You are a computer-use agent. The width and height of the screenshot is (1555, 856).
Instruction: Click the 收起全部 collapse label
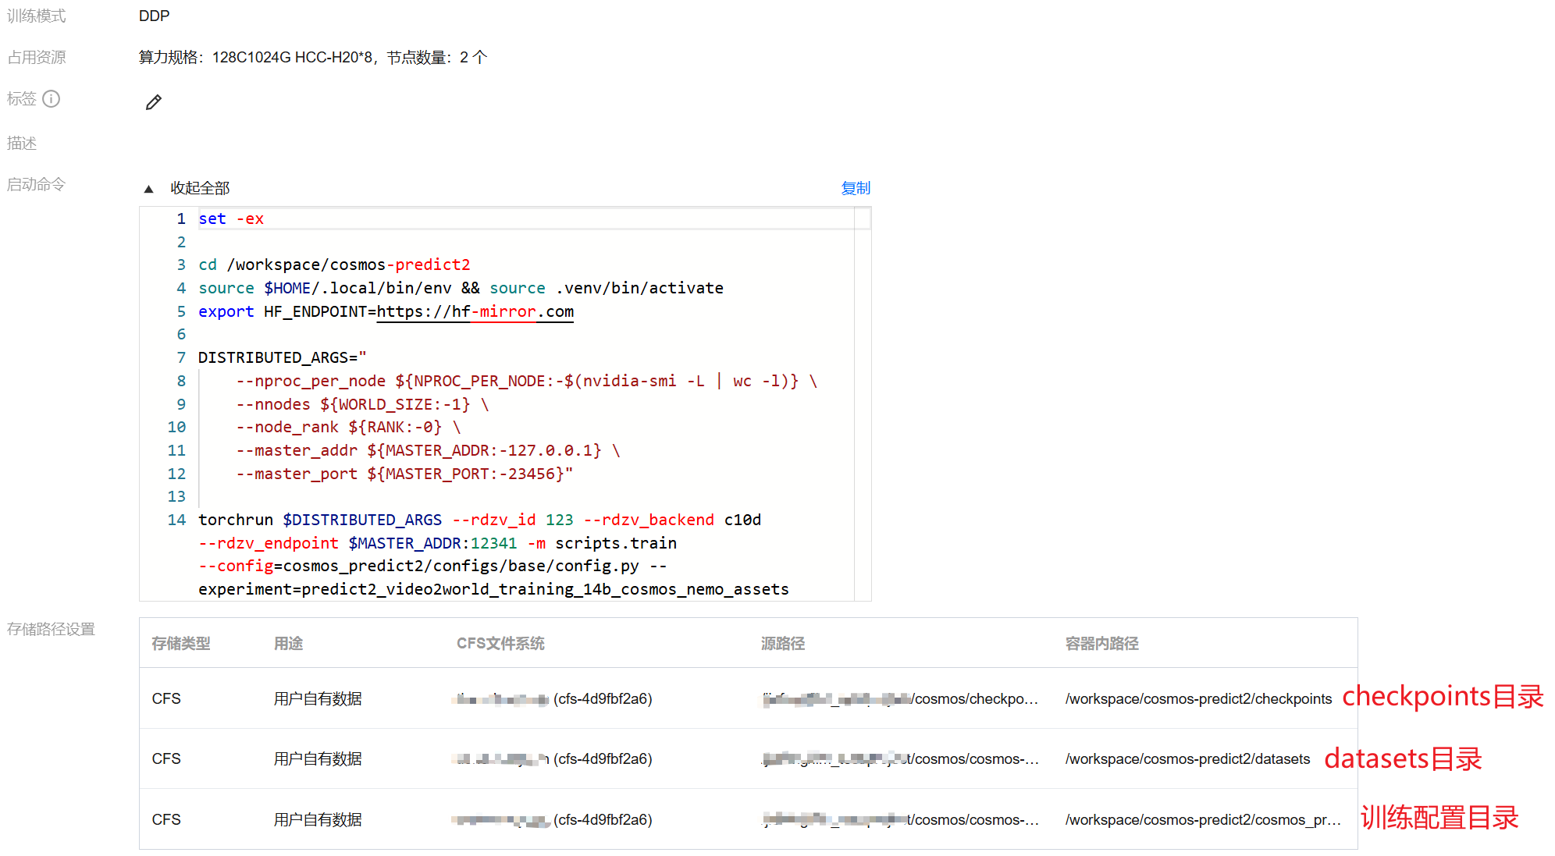tap(200, 188)
